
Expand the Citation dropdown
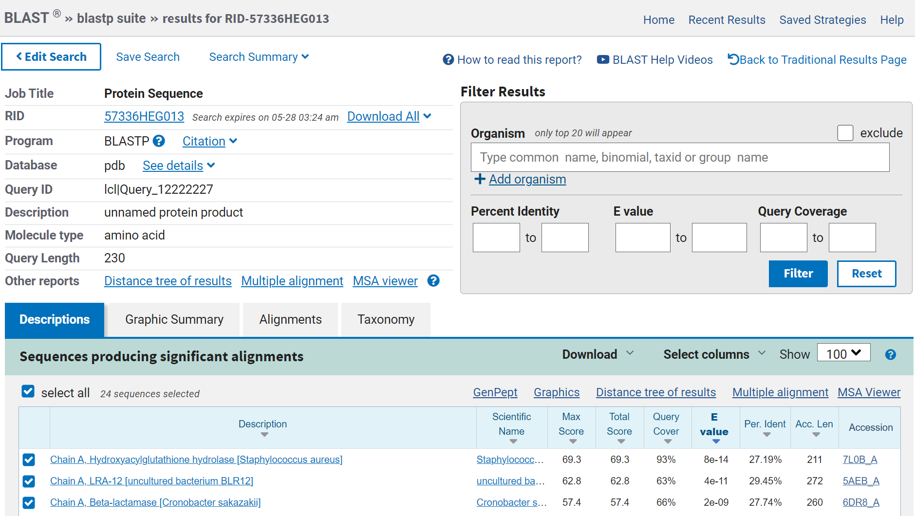210,141
